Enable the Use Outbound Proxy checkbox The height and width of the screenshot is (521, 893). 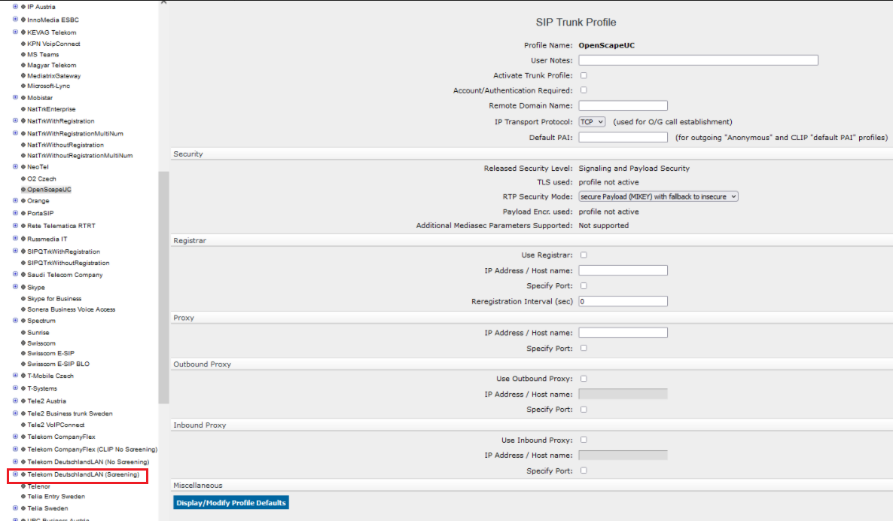[x=584, y=379]
